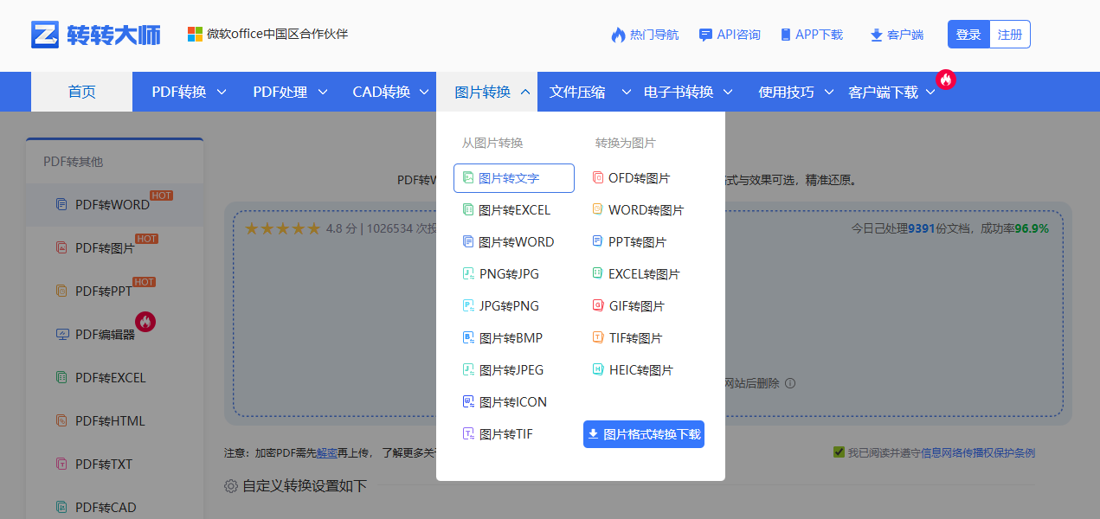Expand the 电子书转换 dropdown chevron
The width and height of the screenshot is (1100, 519).
pos(728,92)
